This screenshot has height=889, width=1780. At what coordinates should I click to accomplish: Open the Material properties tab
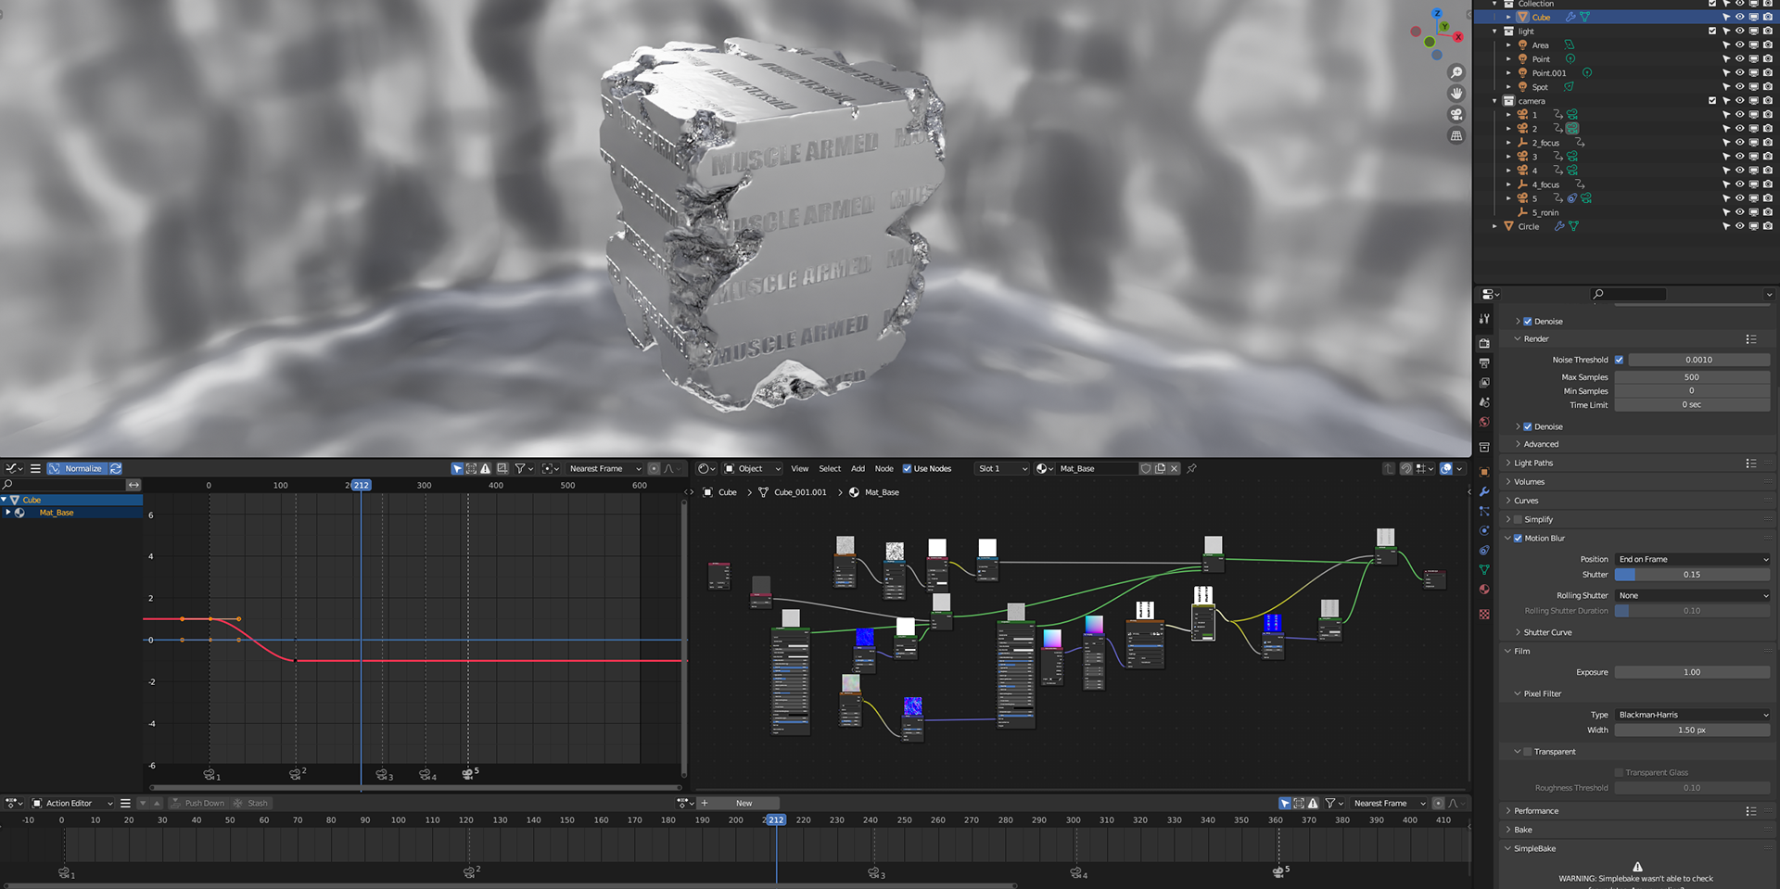point(1484,589)
